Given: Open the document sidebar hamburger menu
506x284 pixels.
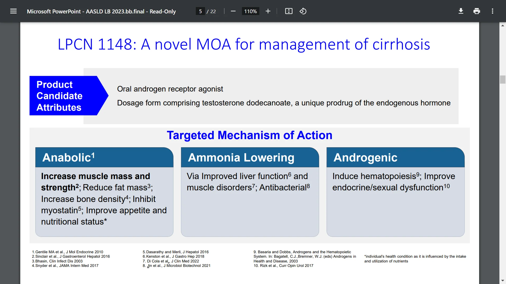Looking at the screenshot, I should coord(13,11).
